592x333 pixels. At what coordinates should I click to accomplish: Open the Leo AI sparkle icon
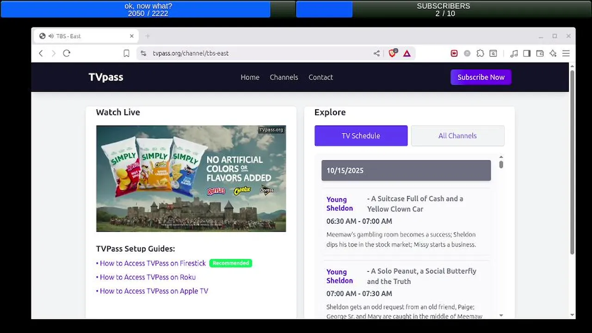pyautogui.click(x=553, y=53)
